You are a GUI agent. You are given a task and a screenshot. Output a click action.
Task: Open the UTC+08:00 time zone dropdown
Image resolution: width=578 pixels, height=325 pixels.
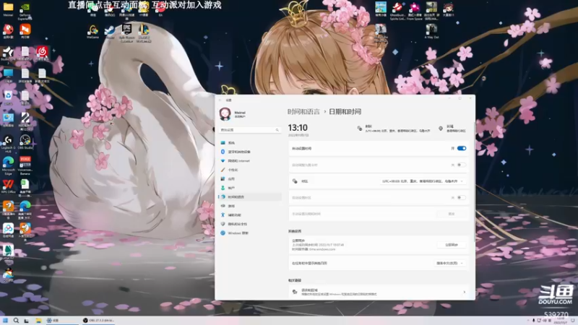[423, 181]
